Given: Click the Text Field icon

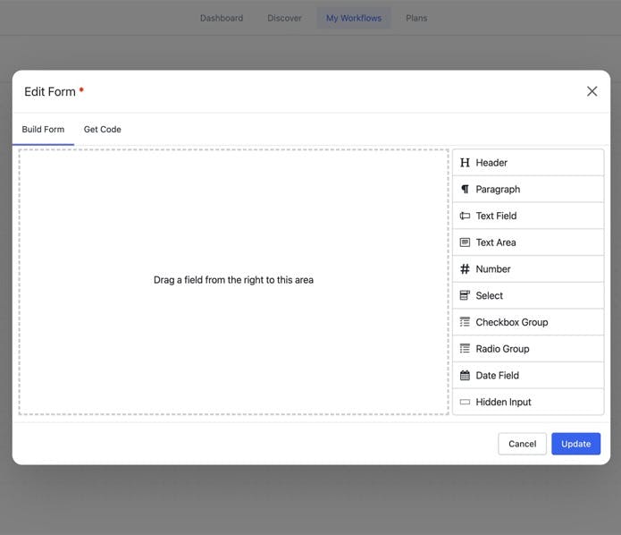Looking at the screenshot, I should 465,216.
